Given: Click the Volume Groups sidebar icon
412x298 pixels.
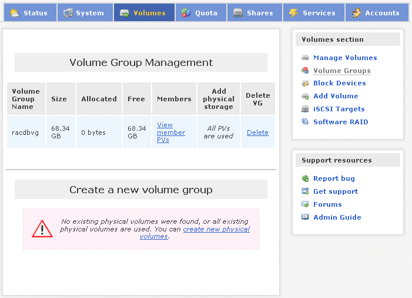Looking at the screenshot, I should (x=305, y=71).
